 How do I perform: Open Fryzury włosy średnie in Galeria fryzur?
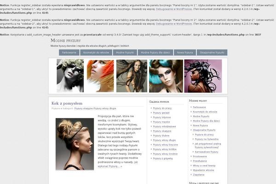coord(165,154)
